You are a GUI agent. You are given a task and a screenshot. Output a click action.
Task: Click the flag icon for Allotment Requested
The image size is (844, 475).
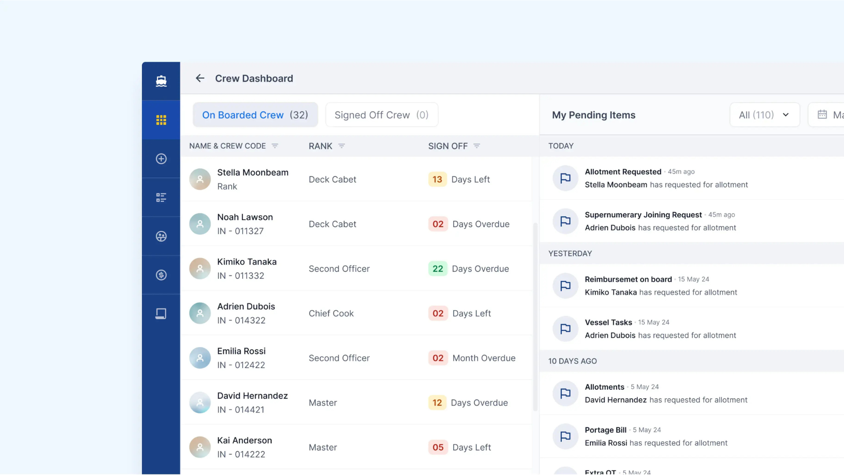[565, 178]
